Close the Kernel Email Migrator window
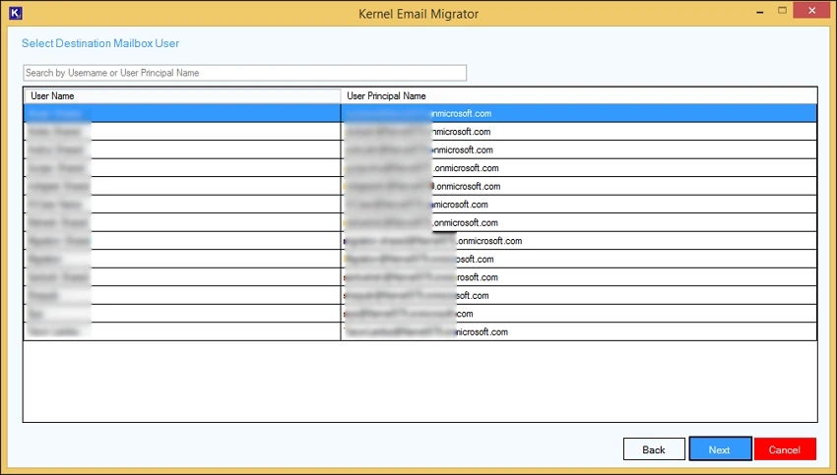This screenshot has height=475, width=837. pos(812,11)
